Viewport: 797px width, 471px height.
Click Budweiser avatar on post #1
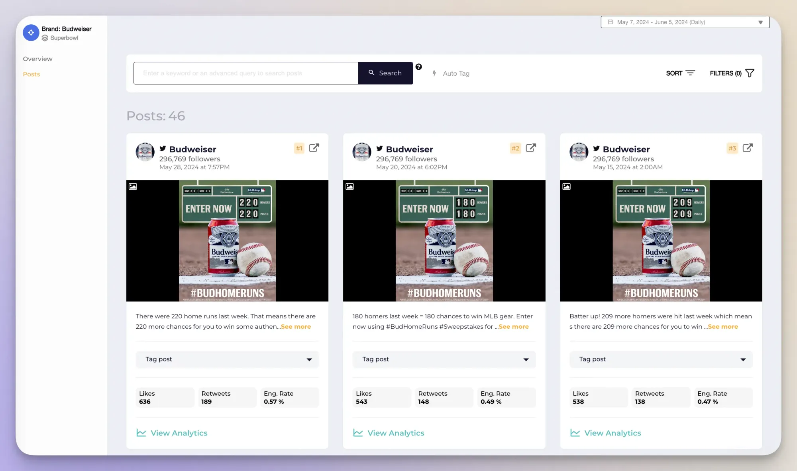coord(145,152)
